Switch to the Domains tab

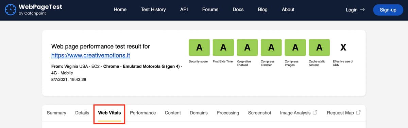[199, 113]
